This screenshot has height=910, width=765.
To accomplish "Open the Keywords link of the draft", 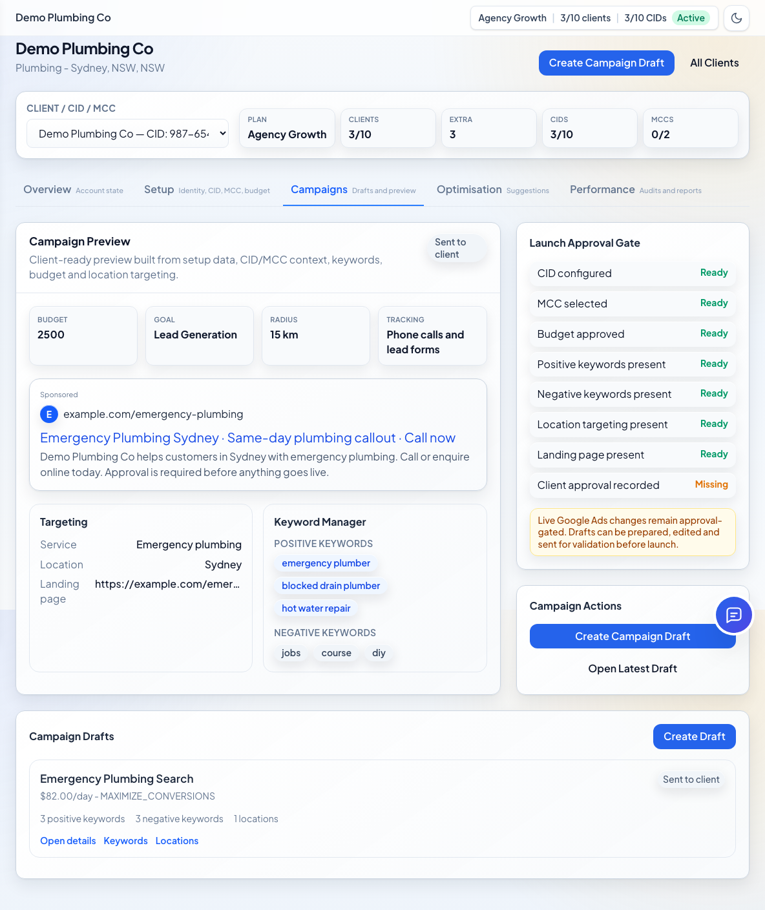I will tap(125, 841).
